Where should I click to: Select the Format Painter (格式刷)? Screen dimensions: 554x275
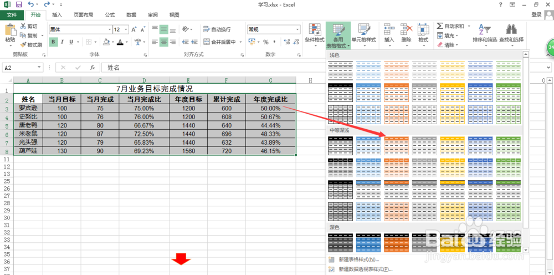[30, 45]
